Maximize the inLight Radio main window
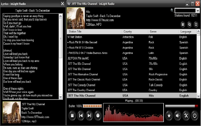This screenshot has width=201, height=126. coord(192,4)
